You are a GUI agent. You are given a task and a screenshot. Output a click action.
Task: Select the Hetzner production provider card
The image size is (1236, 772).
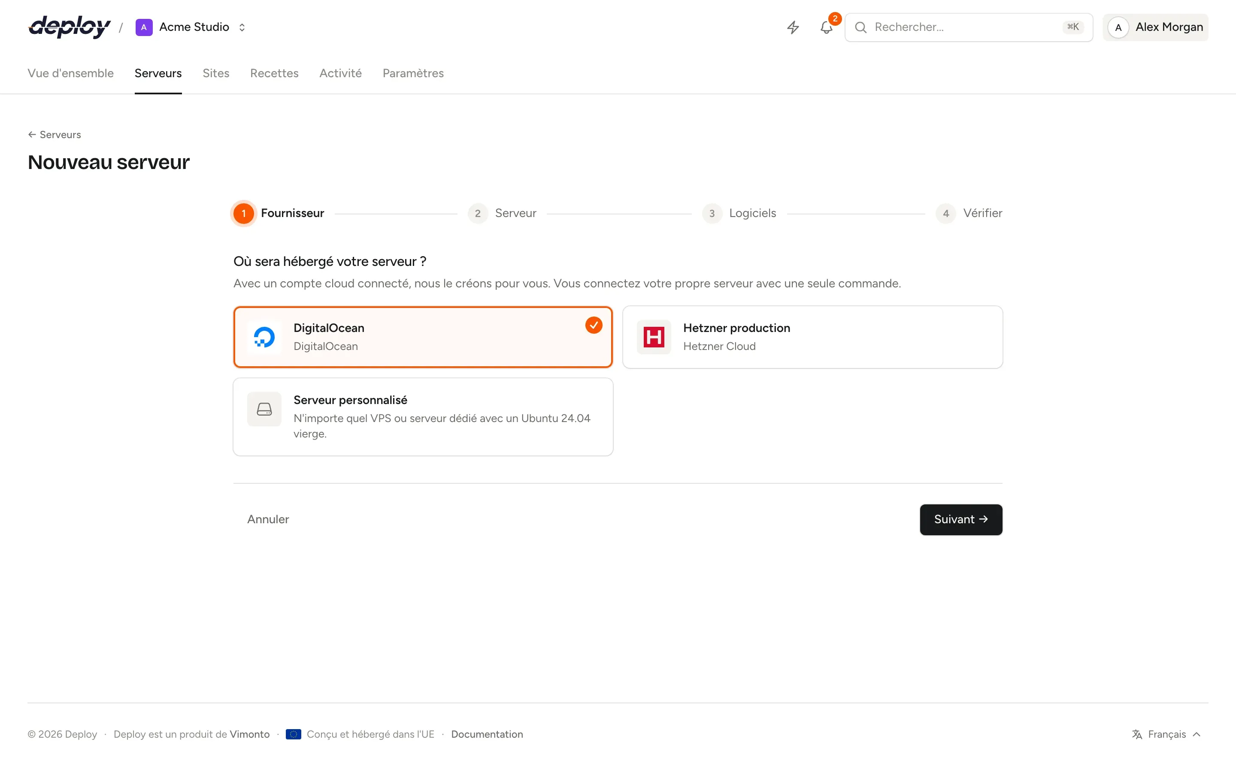click(x=812, y=337)
